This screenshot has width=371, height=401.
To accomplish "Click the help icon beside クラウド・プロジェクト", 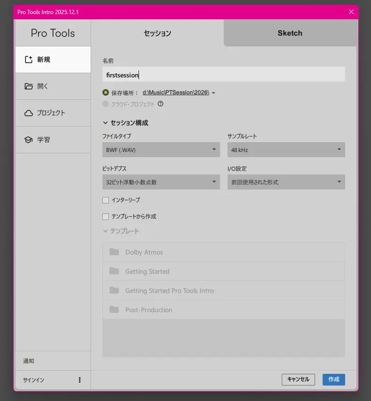I will coord(161,104).
